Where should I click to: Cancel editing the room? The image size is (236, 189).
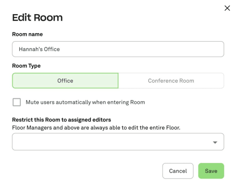tap(178, 171)
